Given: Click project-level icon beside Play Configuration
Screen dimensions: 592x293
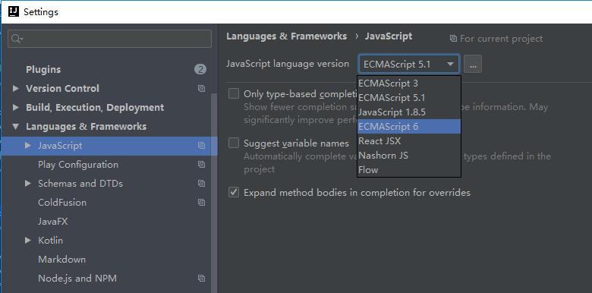Looking at the screenshot, I should tap(201, 164).
